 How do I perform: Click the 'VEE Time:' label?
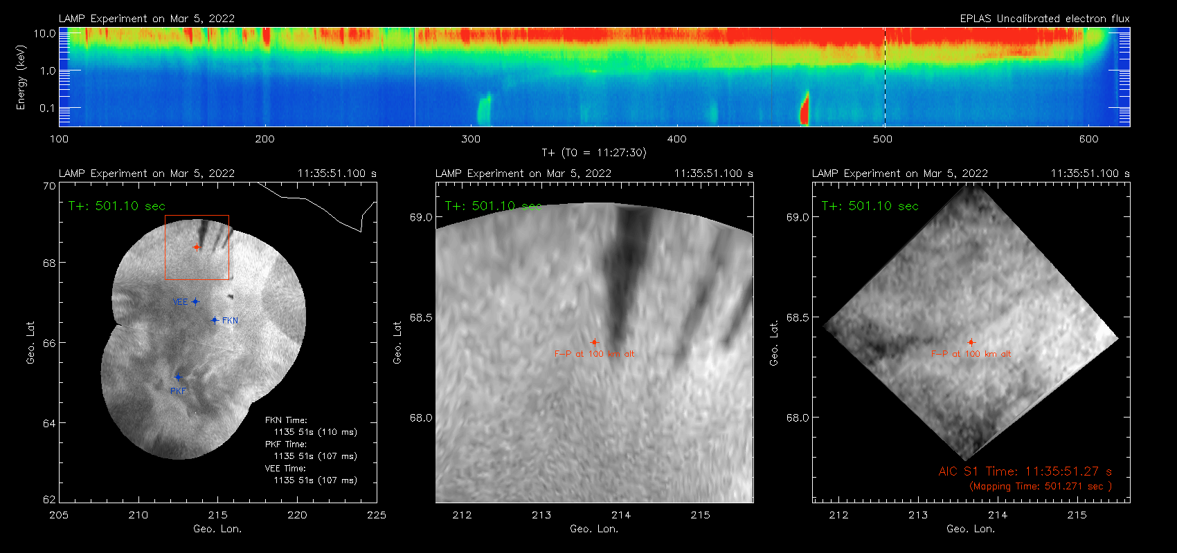pyautogui.click(x=286, y=469)
